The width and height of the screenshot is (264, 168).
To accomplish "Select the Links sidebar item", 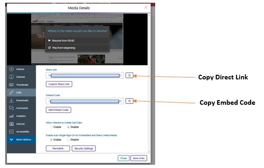I will click(21, 92).
